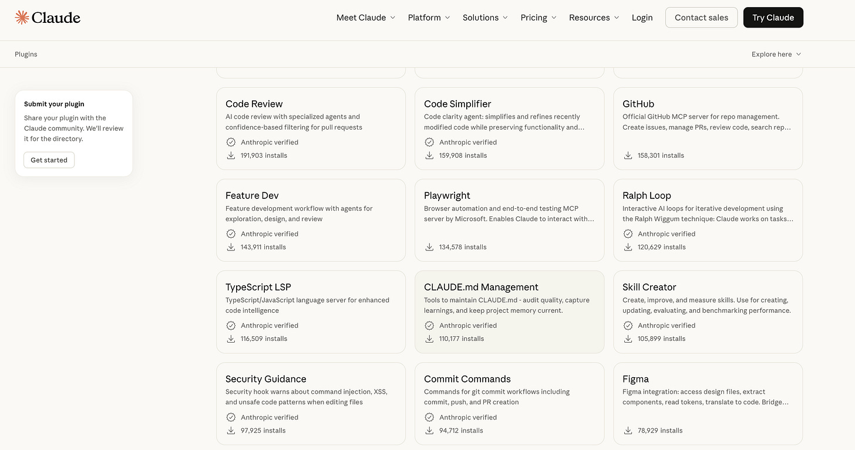Viewport: 855px width, 450px height.
Task: Open the Ralph Loop plugin title
Action: (x=647, y=195)
